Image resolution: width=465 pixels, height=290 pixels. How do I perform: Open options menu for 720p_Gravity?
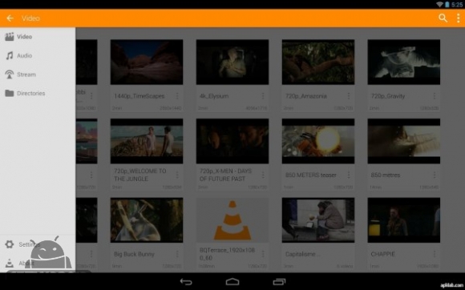(435, 96)
